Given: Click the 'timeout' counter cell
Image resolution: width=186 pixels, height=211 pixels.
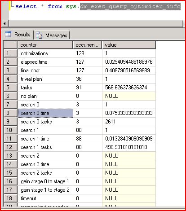Looking at the screenshot, I should coord(45,198).
